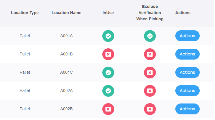Click the Exclude Verification When Picking header

click(150, 13)
